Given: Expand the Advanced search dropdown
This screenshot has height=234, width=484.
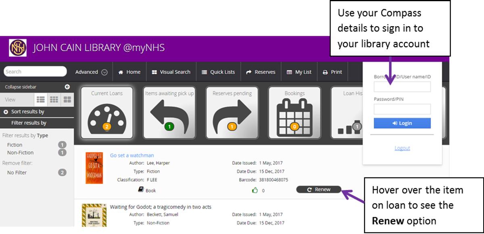Looking at the screenshot, I should (91, 72).
